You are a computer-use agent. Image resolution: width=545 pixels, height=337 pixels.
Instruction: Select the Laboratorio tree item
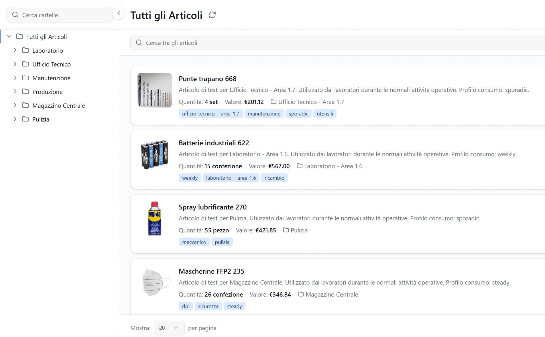(x=48, y=50)
